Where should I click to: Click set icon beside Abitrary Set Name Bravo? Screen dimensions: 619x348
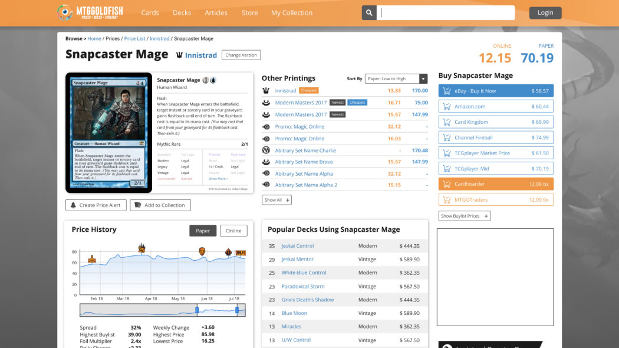tap(266, 162)
